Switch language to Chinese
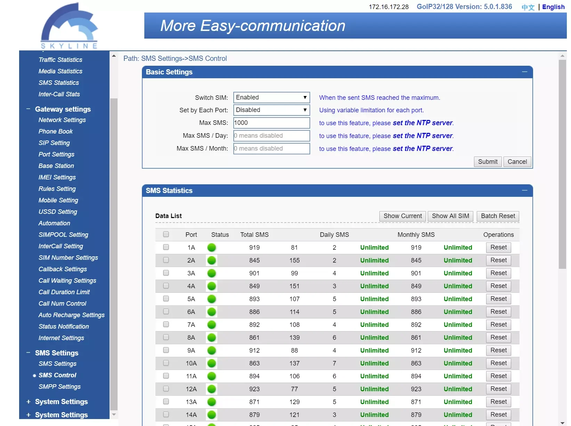The width and height of the screenshot is (571, 426). (x=528, y=7)
